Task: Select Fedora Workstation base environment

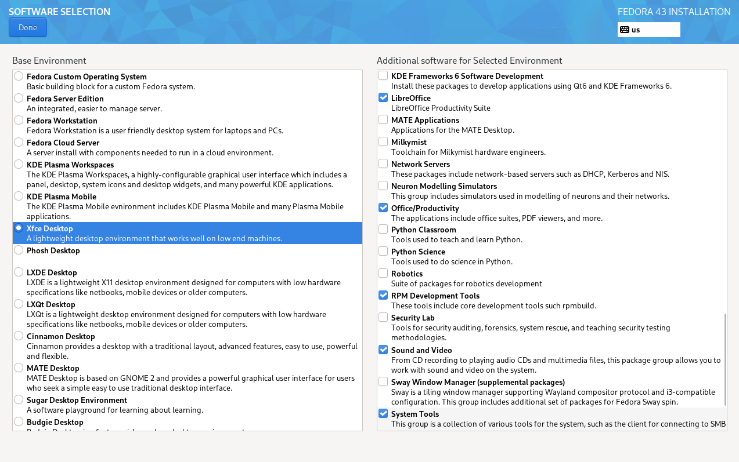Action: pyautogui.click(x=19, y=121)
